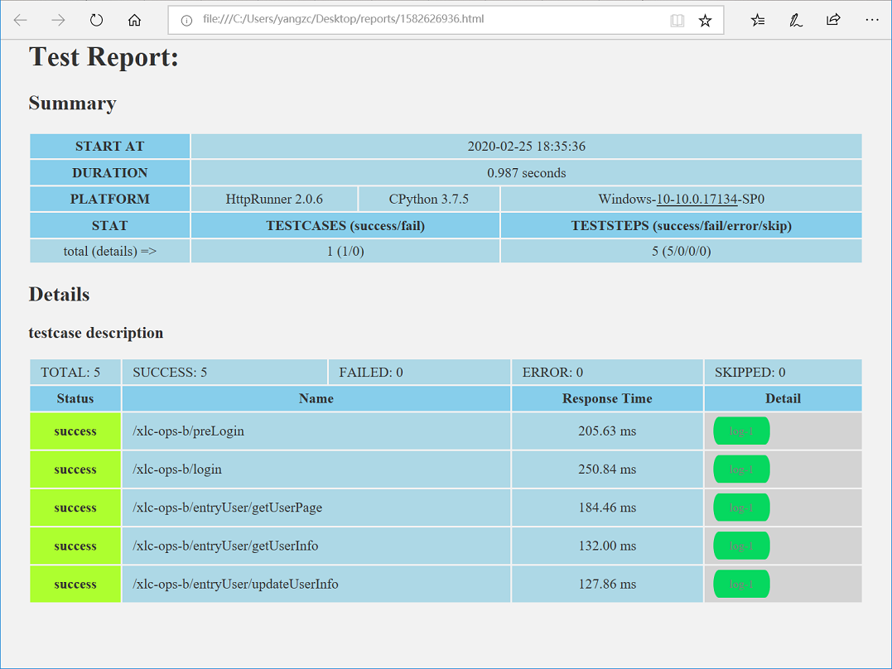The height and width of the screenshot is (669, 892).
Task: Click the Summary heading
Action: (72, 103)
